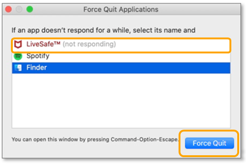Select the Spotify entry by name

pos(38,56)
